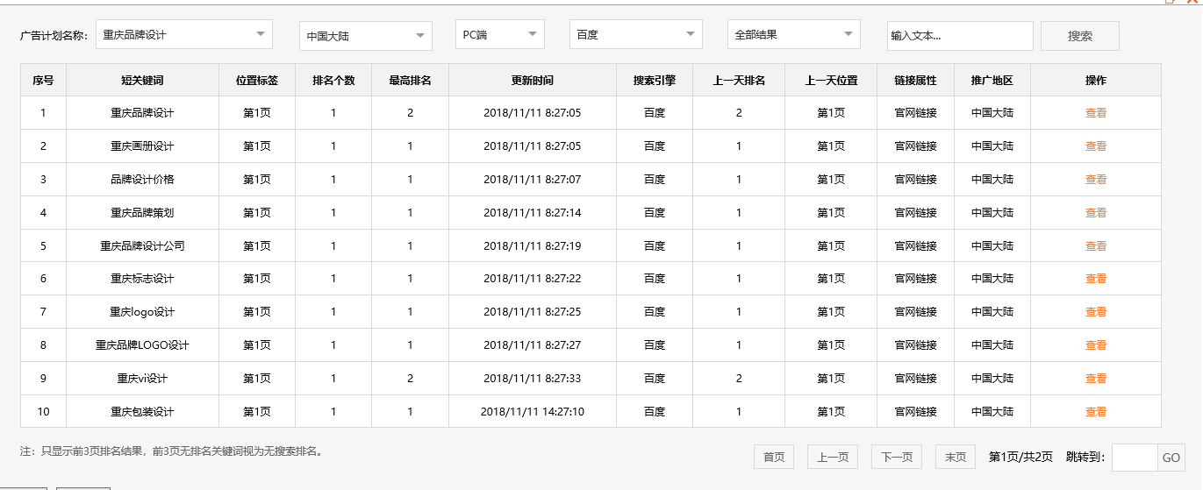Click the 上一天排名 column header
Image resolution: width=1203 pixels, height=490 pixels.
coord(739,81)
